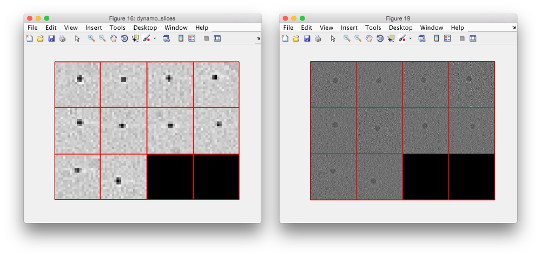
Task: Open Window menu in Figure 16
Action: coord(176,28)
